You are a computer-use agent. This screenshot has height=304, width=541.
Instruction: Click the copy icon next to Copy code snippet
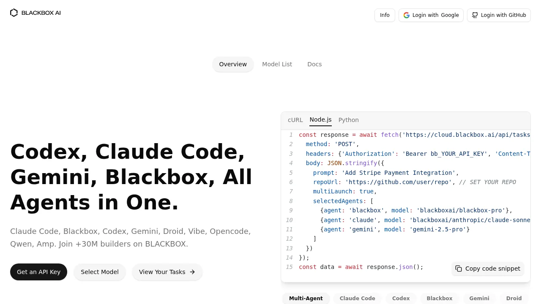[x=459, y=269]
